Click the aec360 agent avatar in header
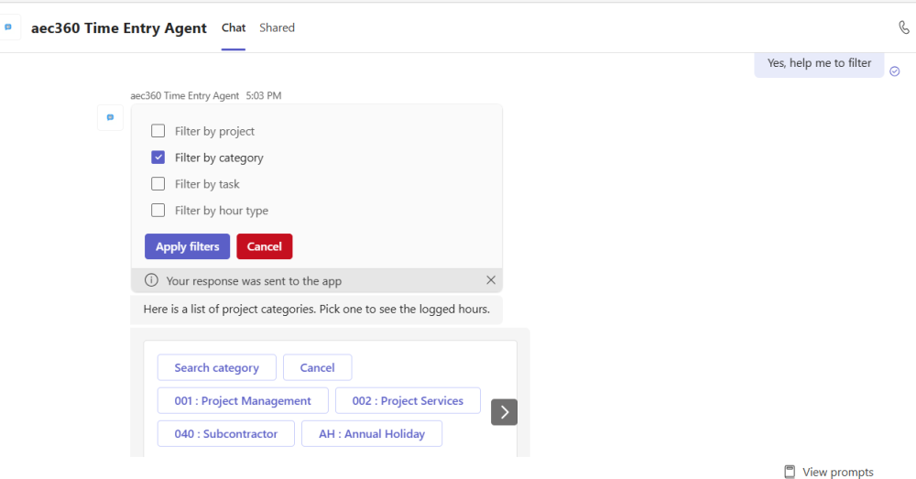Viewport: 916px width, 479px height. (x=9, y=27)
